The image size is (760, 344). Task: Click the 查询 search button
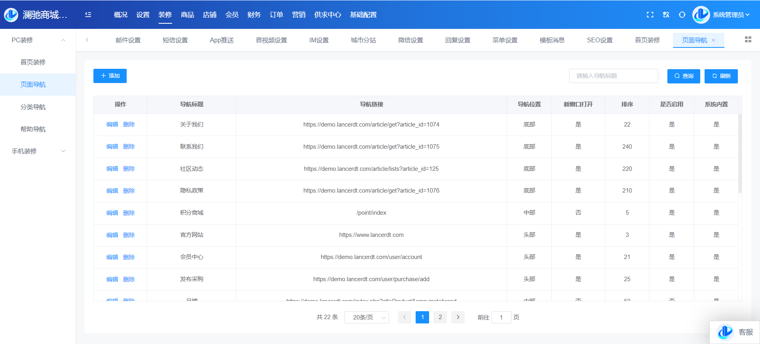[x=684, y=76]
